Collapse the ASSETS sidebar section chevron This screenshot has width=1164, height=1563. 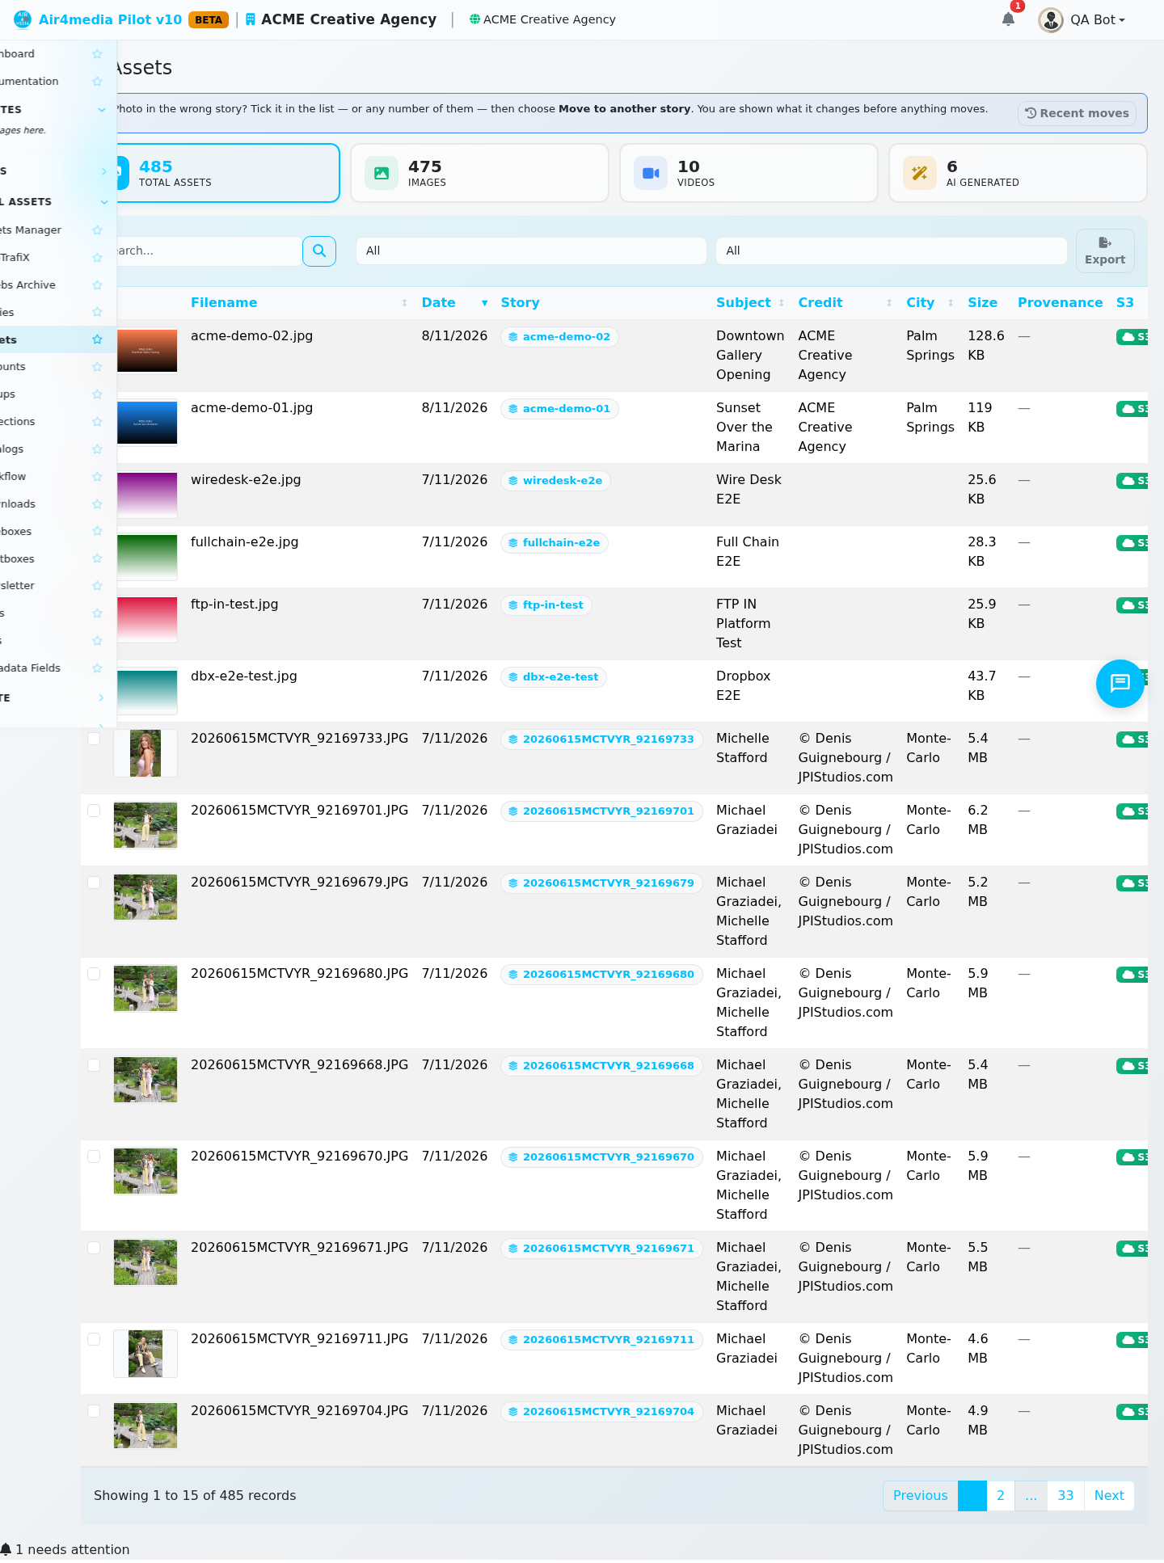pyautogui.click(x=103, y=202)
